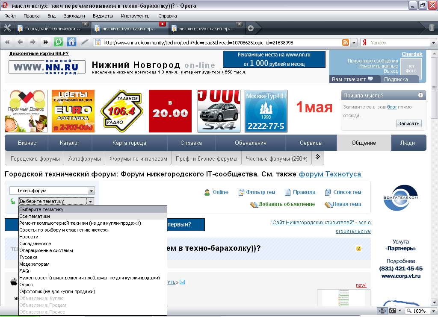Click the Главное Радио 106.4 banner
This screenshot has width=438, height=317.
[x=122, y=111]
